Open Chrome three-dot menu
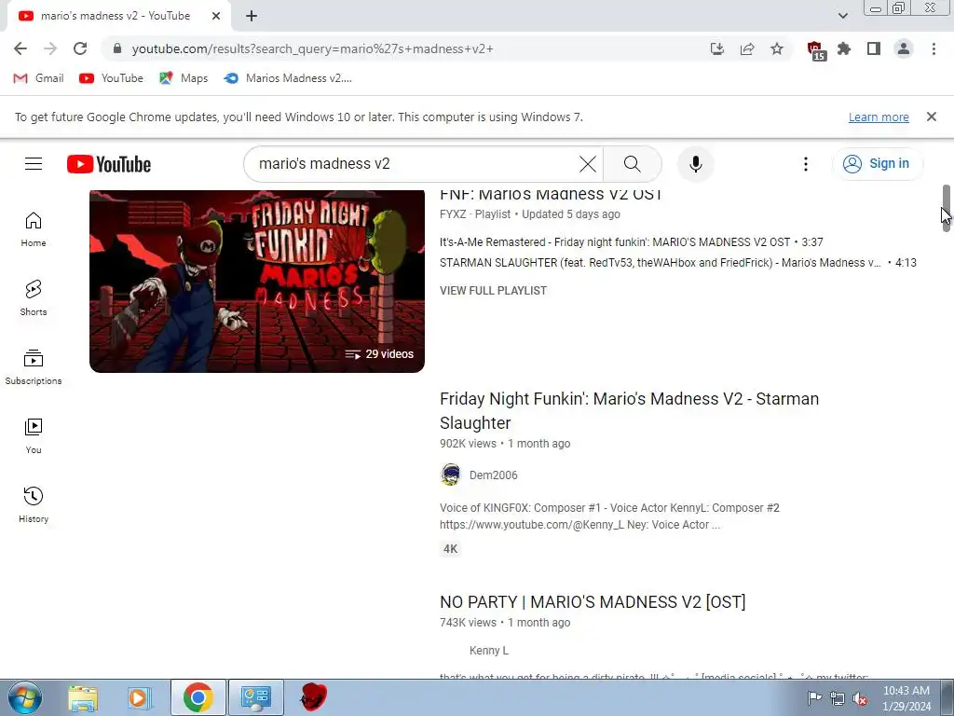Screen dimensions: 954x716 pyautogui.click(x=934, y=48)
